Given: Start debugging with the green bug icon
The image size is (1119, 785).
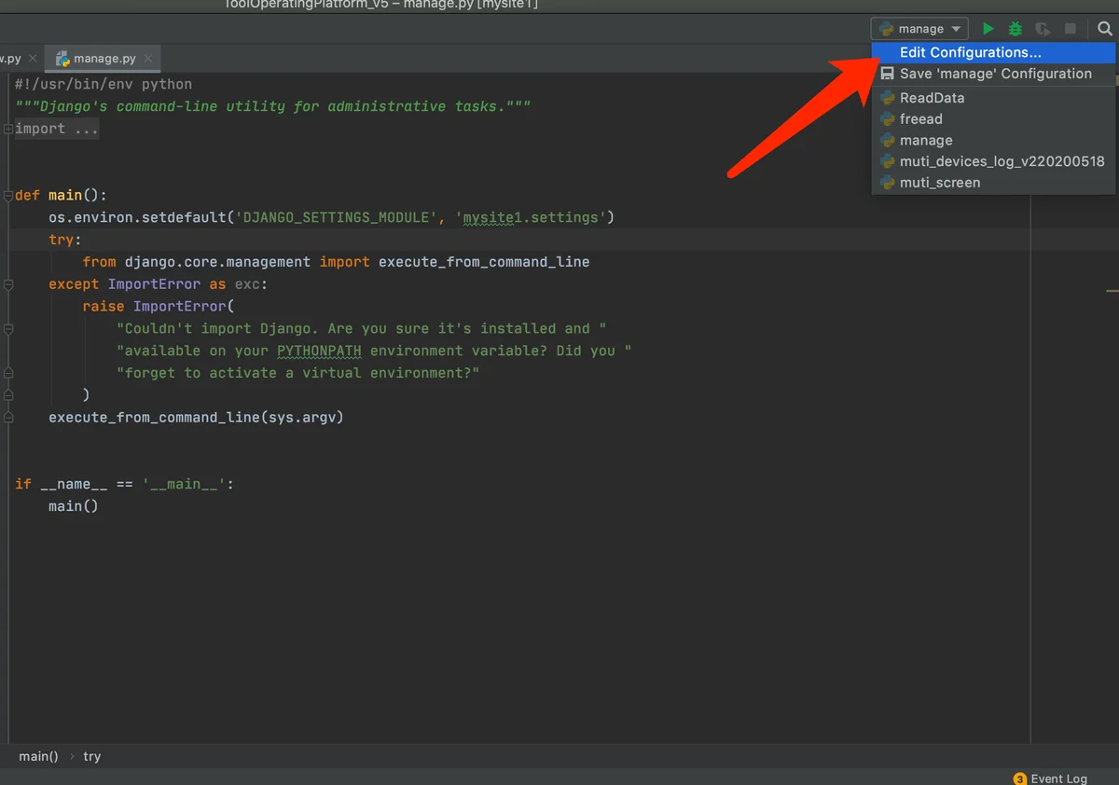Looking at the screenshot, I should click(x=1015, y=29).
